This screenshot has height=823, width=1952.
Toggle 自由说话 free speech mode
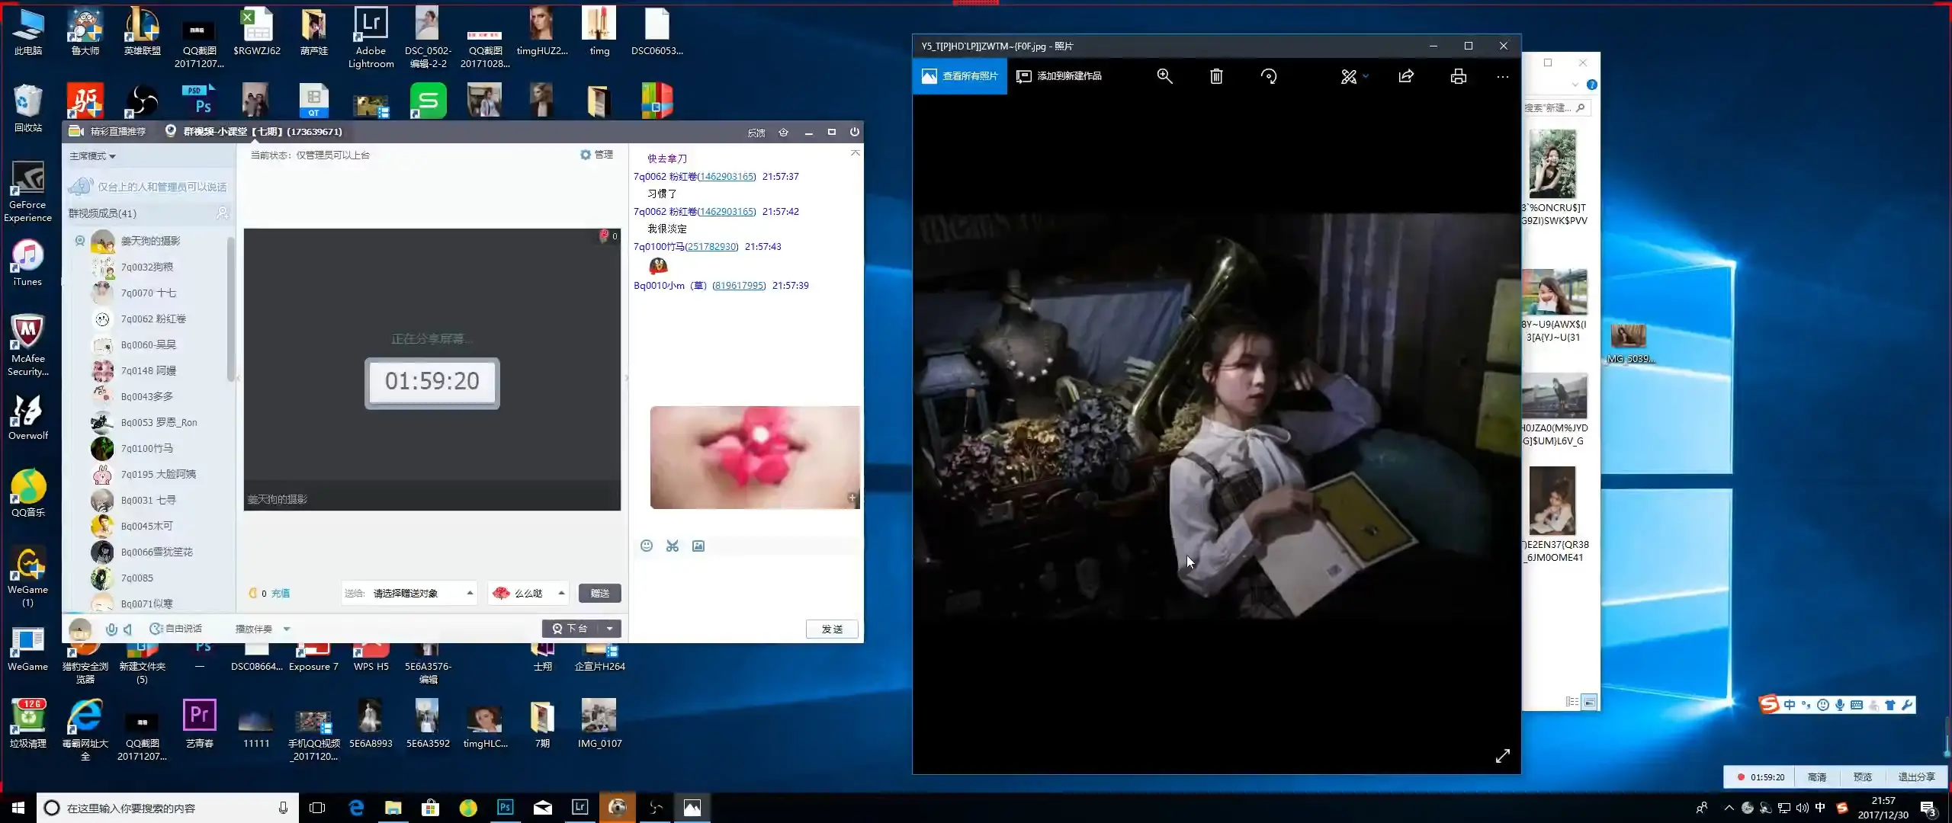tap(176, 629)
